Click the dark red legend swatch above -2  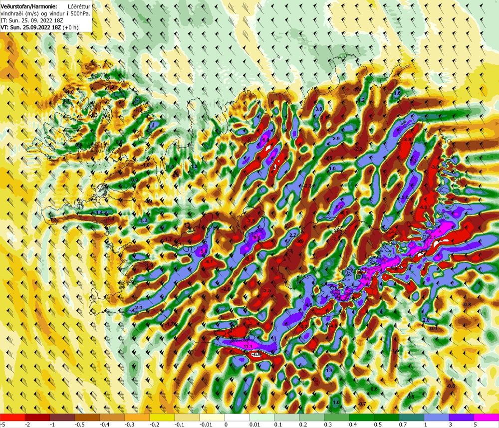[37, 417]
